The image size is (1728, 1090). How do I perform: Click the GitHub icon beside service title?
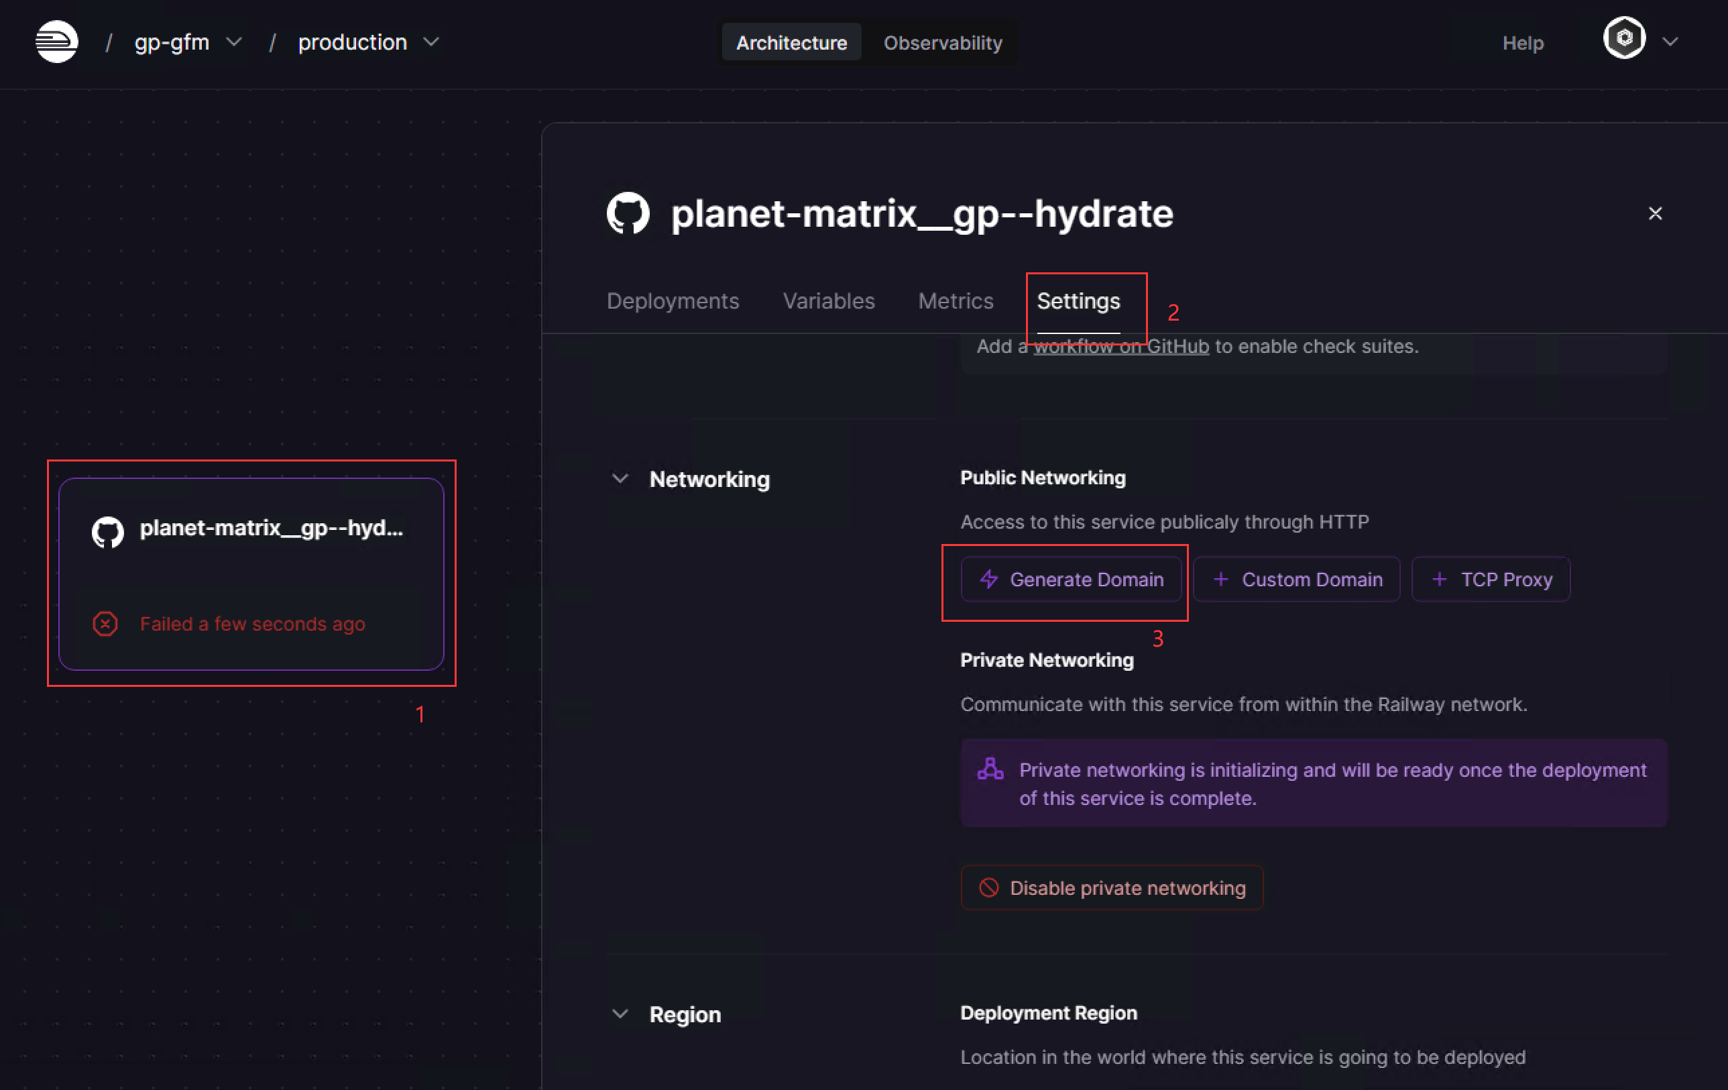[x=628, y=213]
